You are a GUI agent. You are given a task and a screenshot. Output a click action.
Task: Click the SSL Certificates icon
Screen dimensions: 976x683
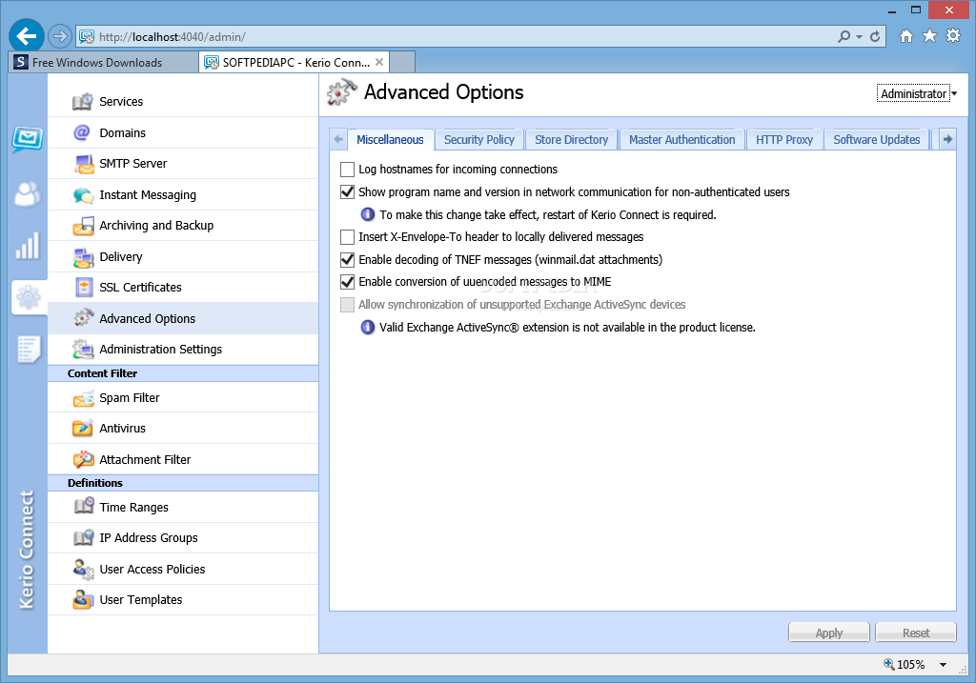(x=83, y=288)
